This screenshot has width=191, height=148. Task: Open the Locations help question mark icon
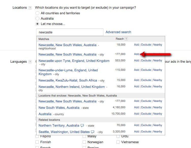point(30,8)
